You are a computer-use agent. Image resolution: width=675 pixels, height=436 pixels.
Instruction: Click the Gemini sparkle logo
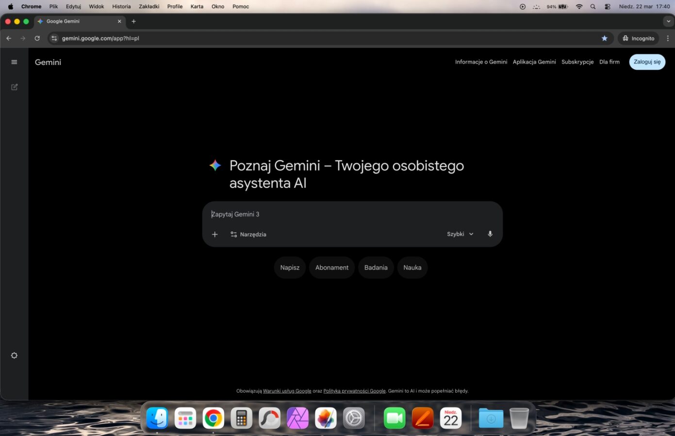[215, 165]
